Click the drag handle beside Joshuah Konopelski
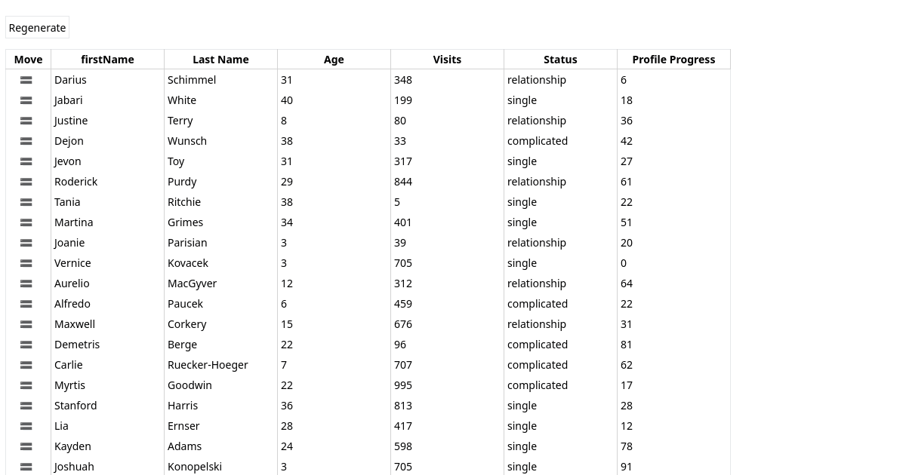This screenshot has height=475, width=906. [26, 467]
